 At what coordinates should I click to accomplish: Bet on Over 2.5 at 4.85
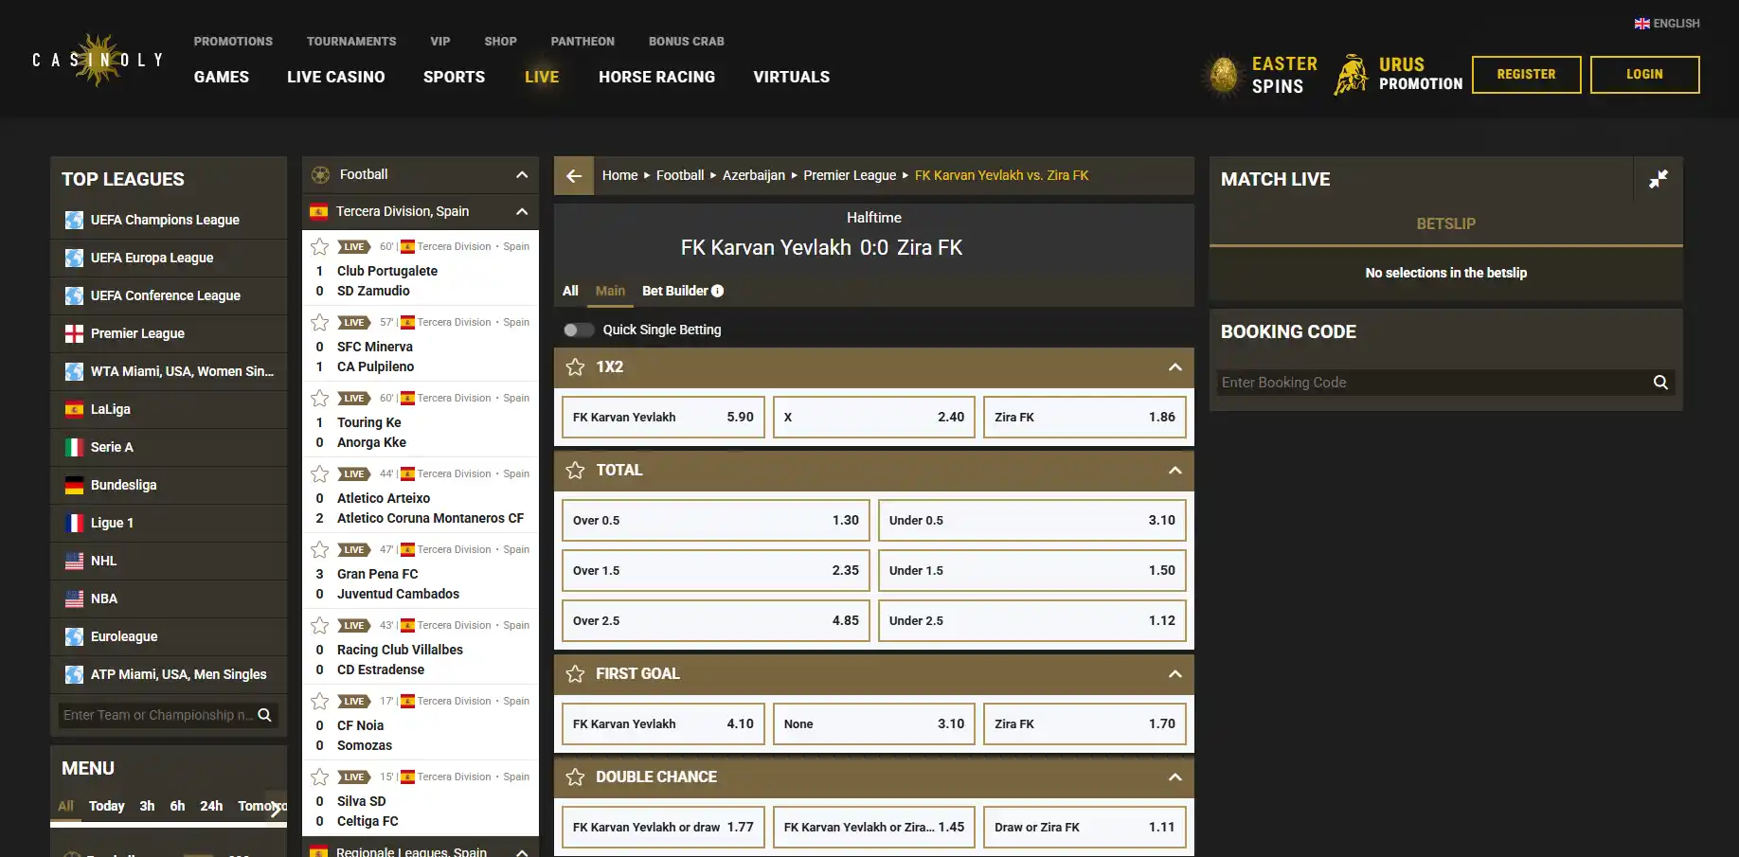(x=716, y=621)
